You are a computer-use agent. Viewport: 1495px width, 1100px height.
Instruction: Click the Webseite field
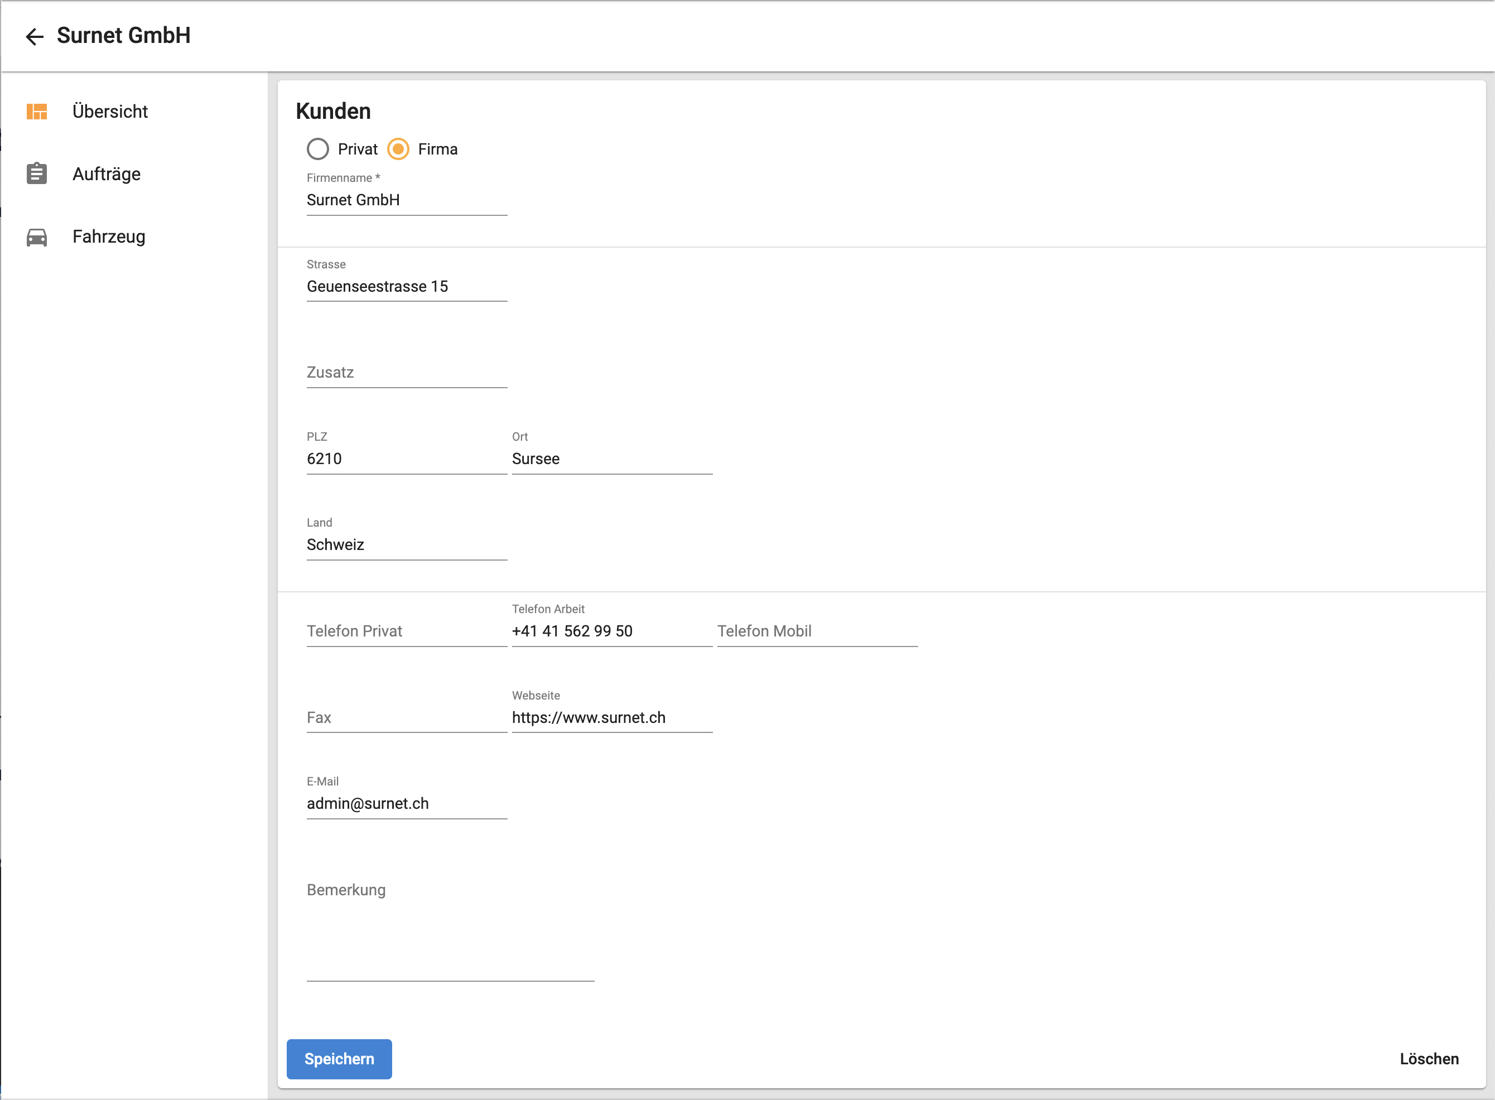612,718
